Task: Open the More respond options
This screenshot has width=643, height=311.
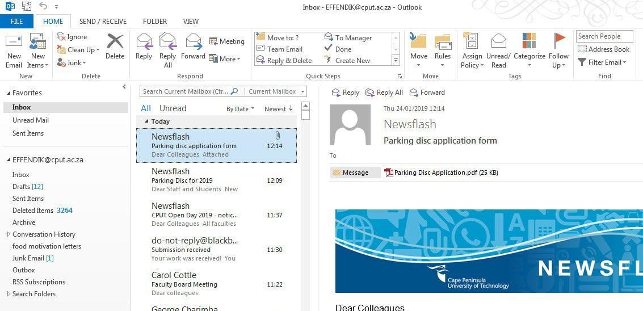Action: point(224,58)
